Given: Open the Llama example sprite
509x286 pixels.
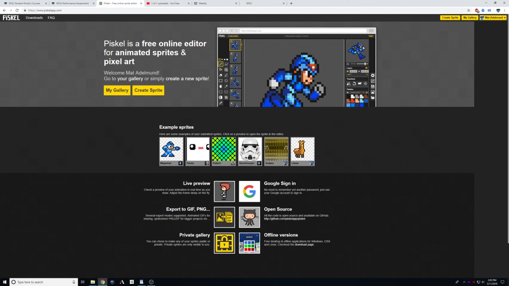Looking at the screenshot, I should [303, 151].
